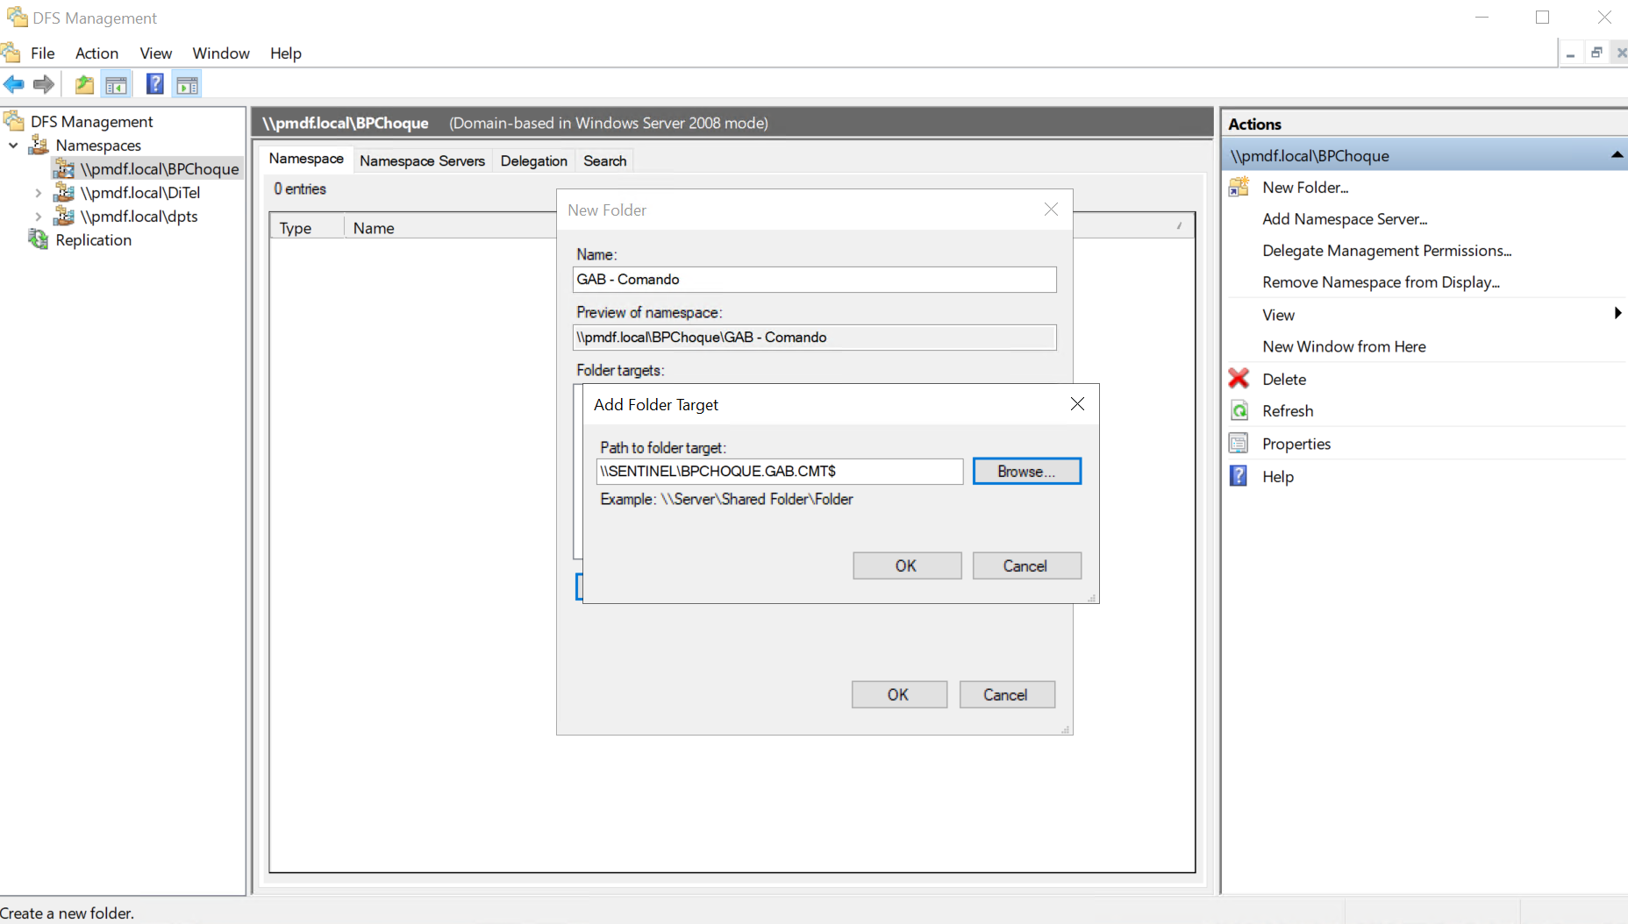Click the blue Help toolbar icon
This screenshot has width=1628, height=924.
(x=154, y=85)
